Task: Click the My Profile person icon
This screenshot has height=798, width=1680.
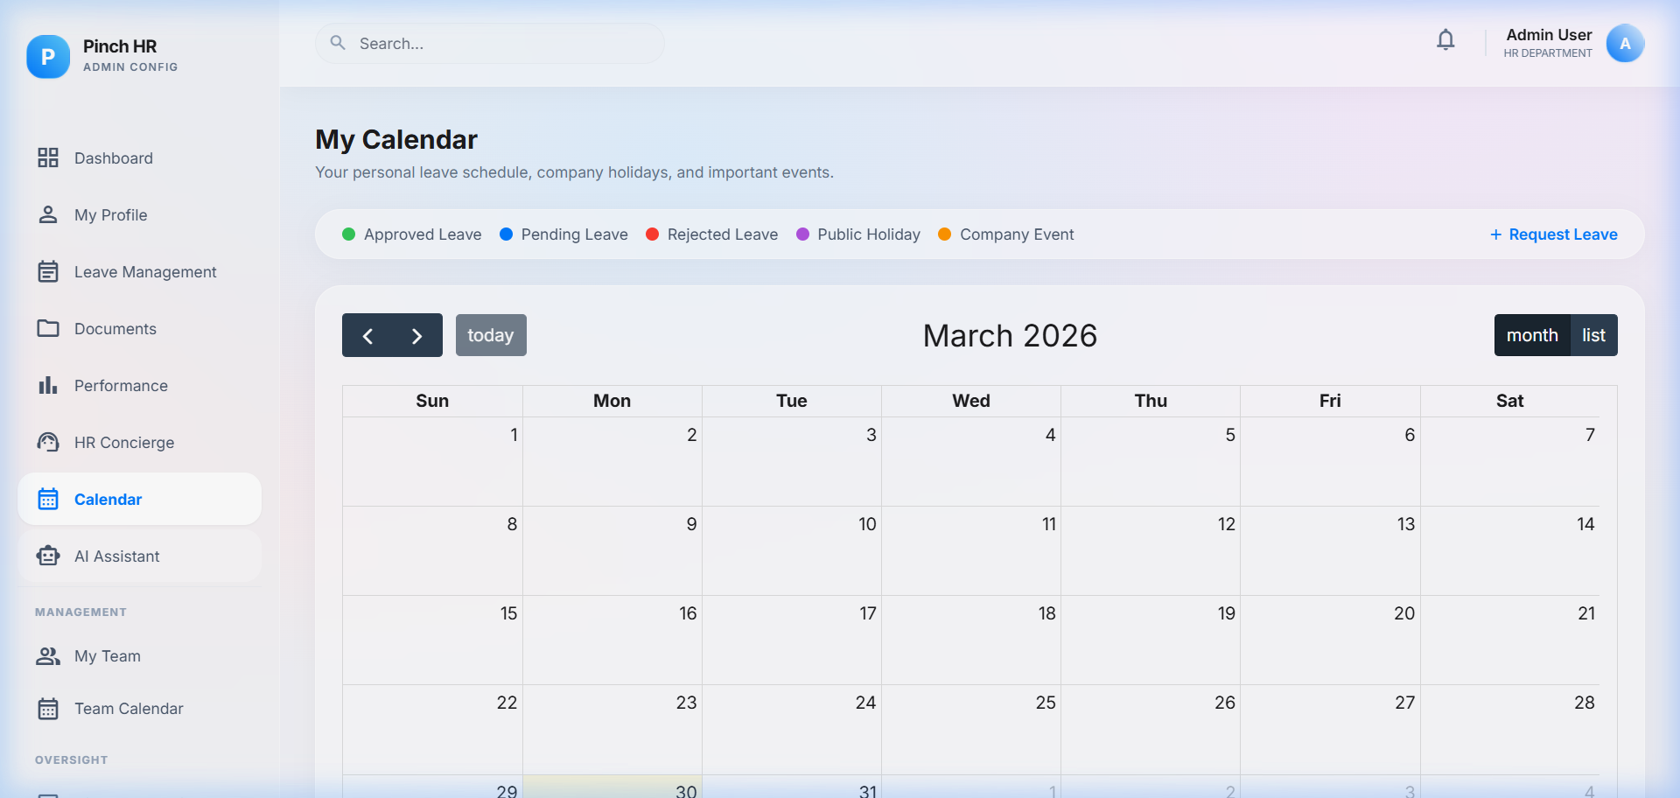Action: pyautogui.click(x=48, y=215)
